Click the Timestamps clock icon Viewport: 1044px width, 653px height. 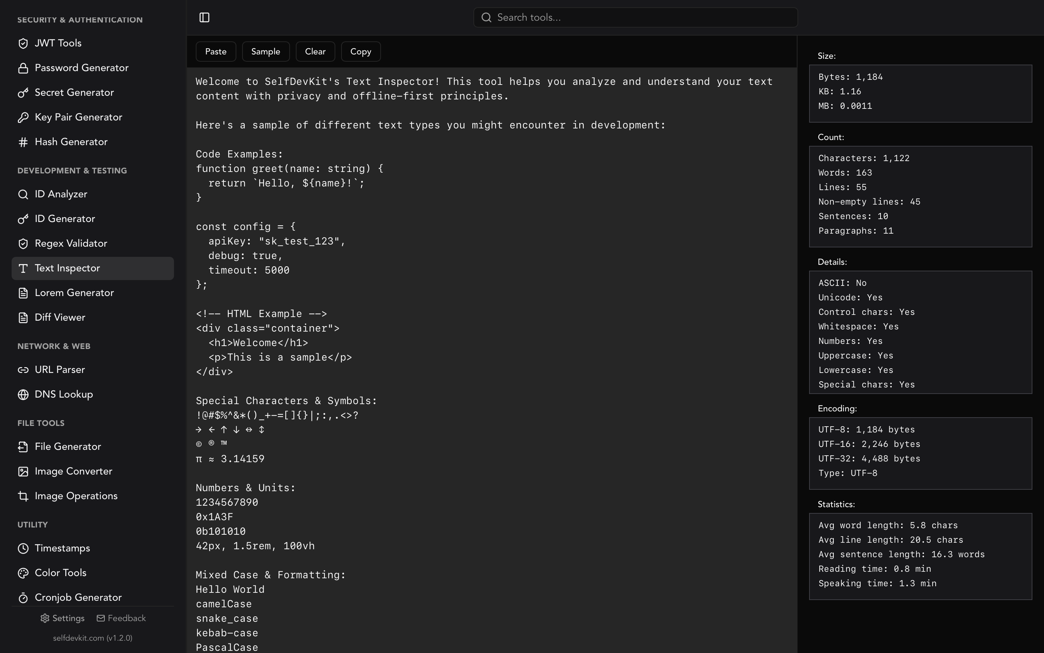pos(23,548)
